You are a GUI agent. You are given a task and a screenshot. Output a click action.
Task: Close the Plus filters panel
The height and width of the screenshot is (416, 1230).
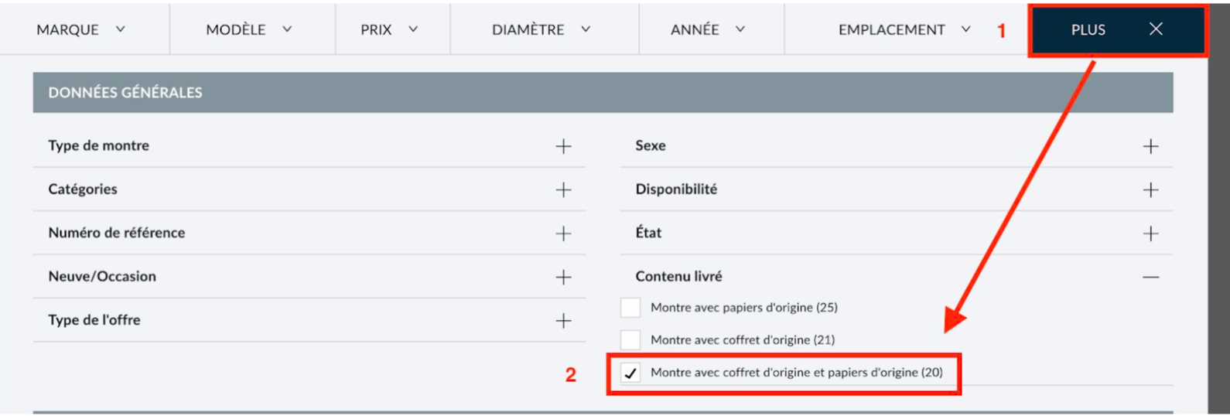[1156, 29]
